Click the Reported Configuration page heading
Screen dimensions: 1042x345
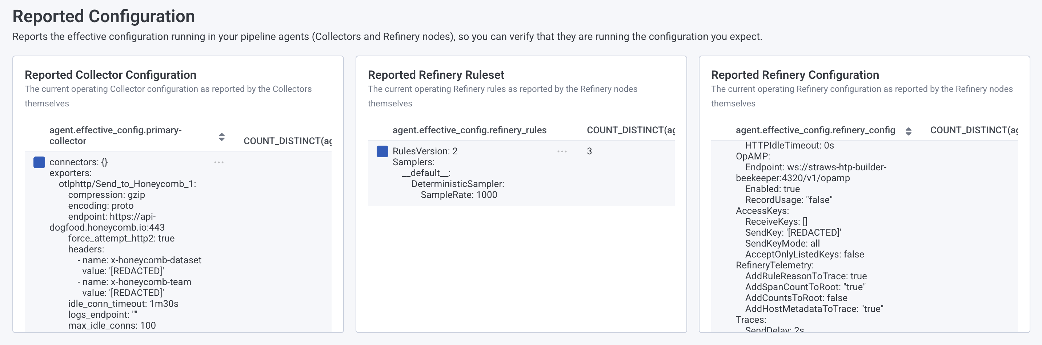[x=103, y=17]
